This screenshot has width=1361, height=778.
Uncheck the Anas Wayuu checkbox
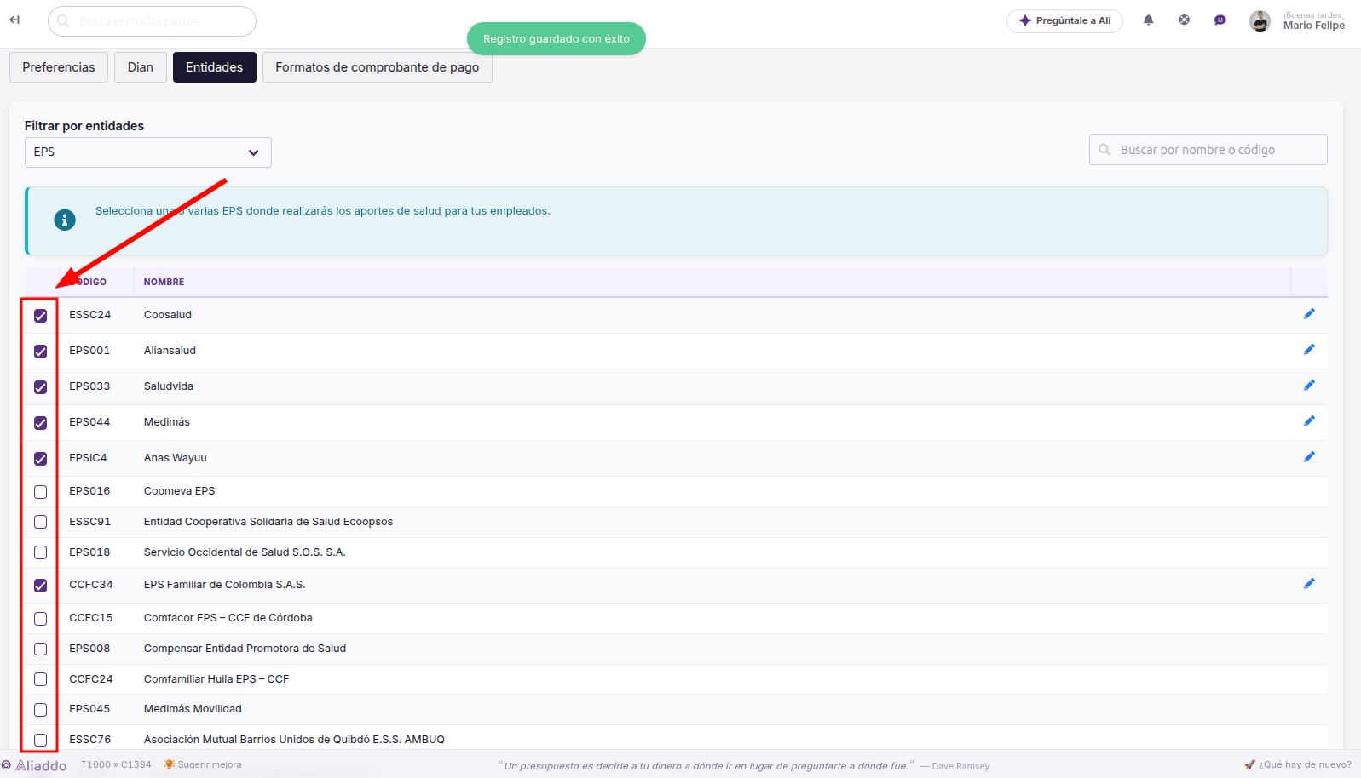(40, 459)
